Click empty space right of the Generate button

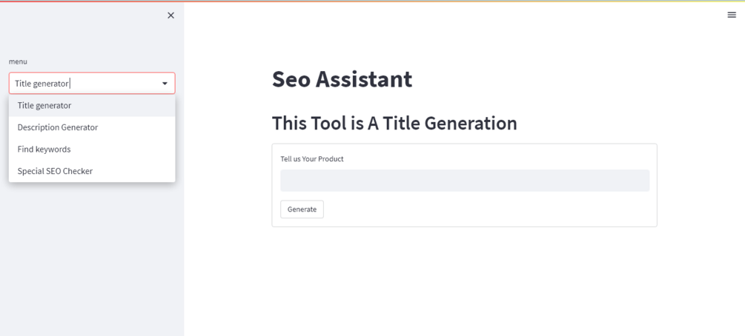coord(482,209)
